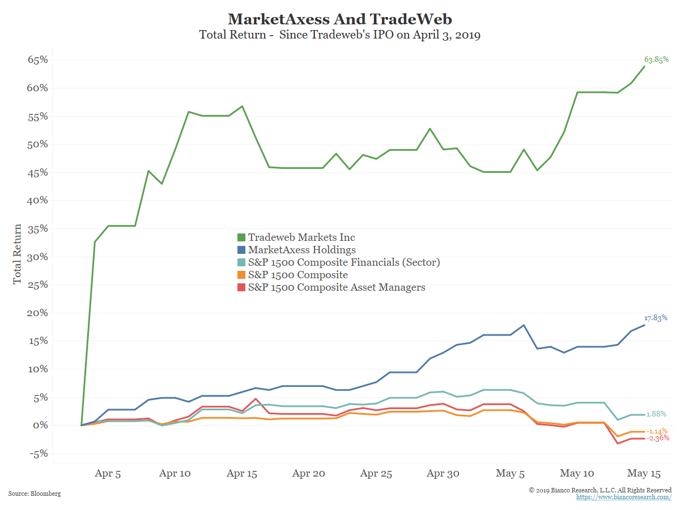Select the "May 10" date label

(x=576, y=474)
